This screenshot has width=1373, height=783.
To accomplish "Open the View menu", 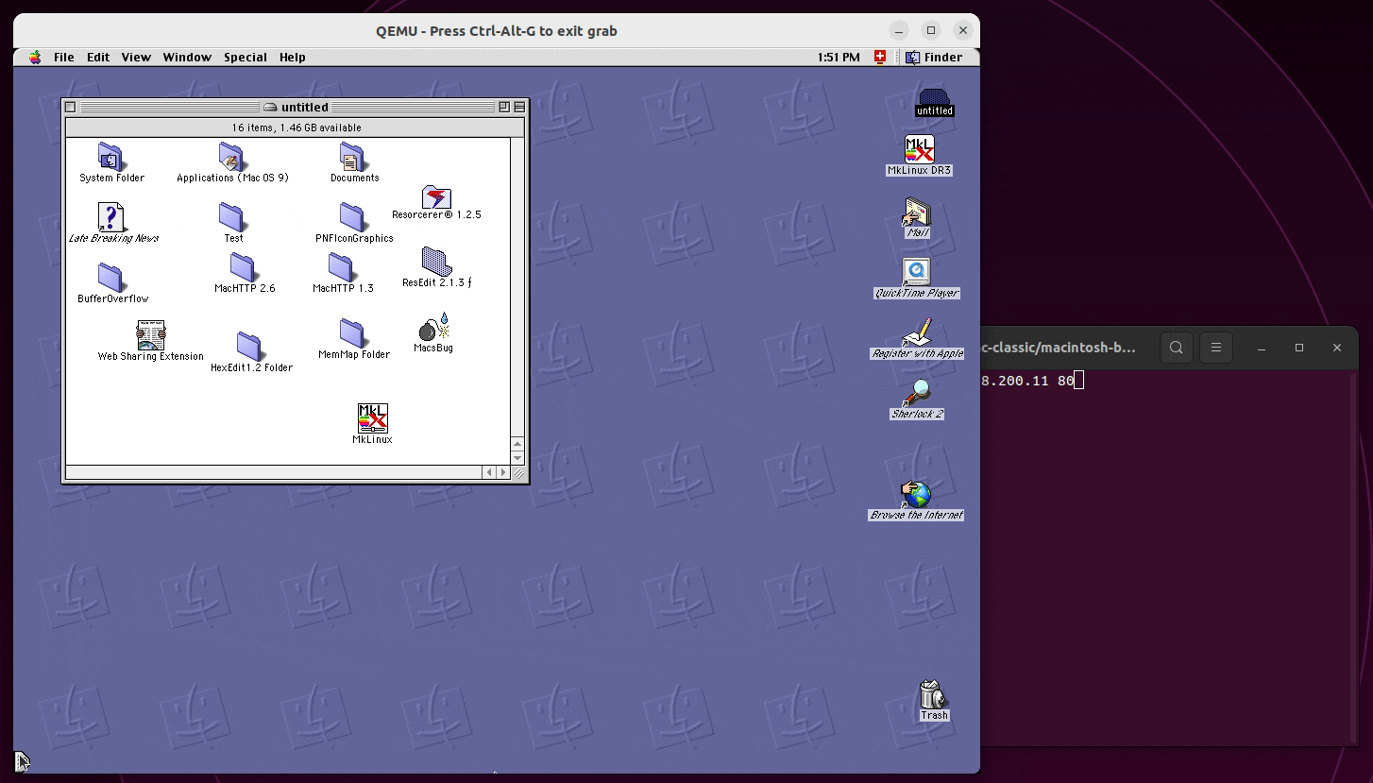I will (136, 57).
